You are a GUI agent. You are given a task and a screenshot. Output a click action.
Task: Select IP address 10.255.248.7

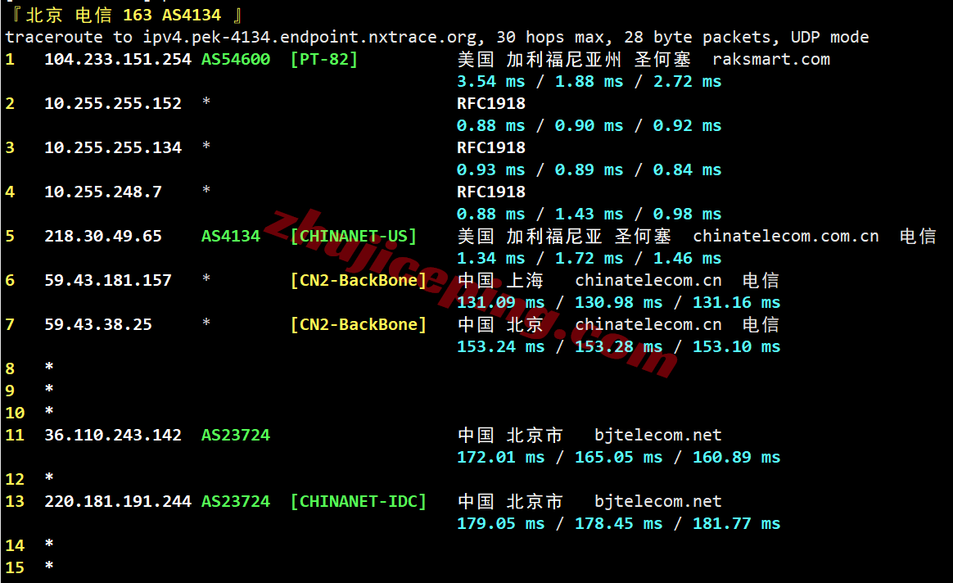[x=102, y=192]
